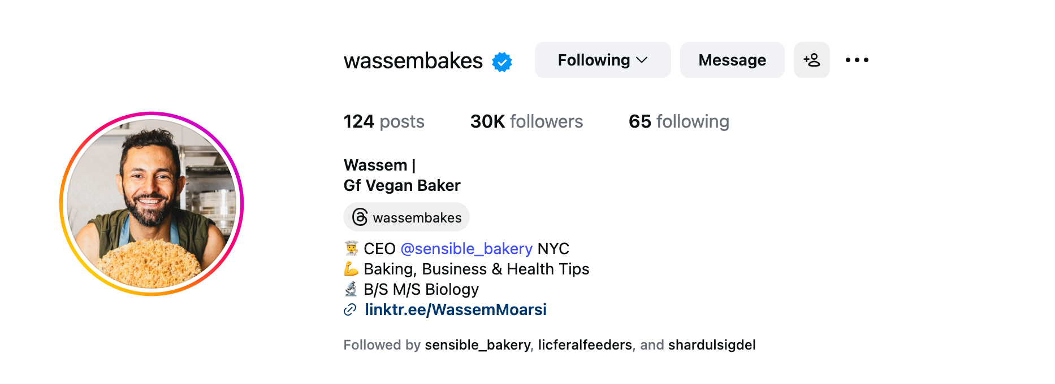Click the Wassem display name text
Image resolution: width=1055 pixels, height=384 pixels.
click(x=375, y=165)
